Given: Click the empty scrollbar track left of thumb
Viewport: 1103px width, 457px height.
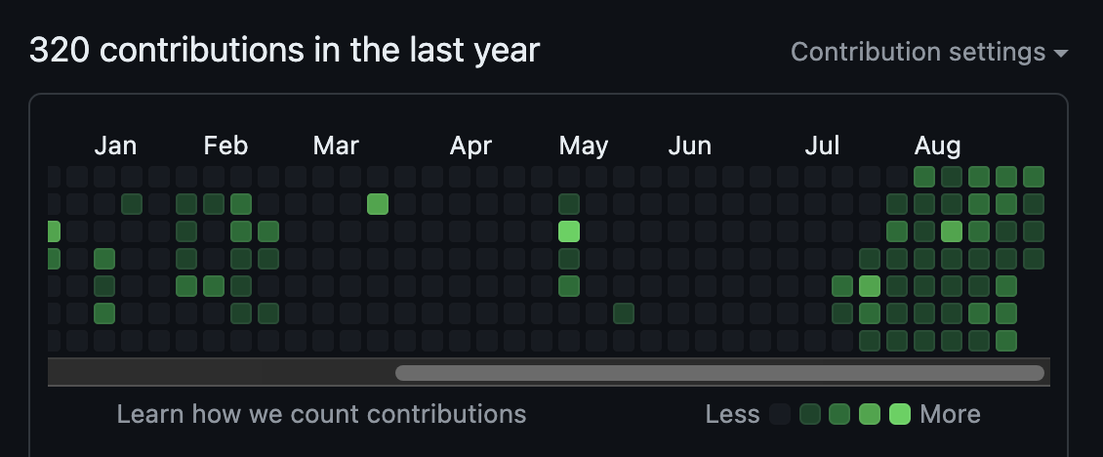Looking at the screenshot, I should 221,372.
